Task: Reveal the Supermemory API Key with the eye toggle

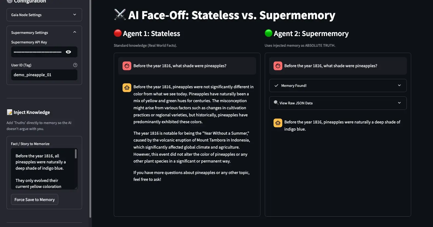Action: tap(68, 52)
